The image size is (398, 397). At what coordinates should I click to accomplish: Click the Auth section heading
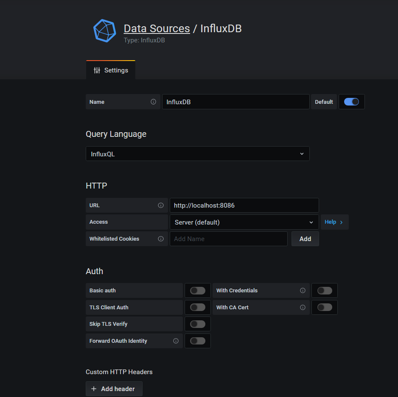click(95, 271)
